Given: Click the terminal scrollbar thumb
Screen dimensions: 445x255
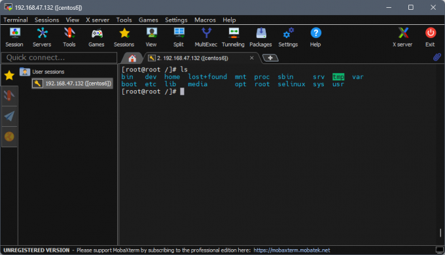Looking at the screenshot, I should coord(440,233).
